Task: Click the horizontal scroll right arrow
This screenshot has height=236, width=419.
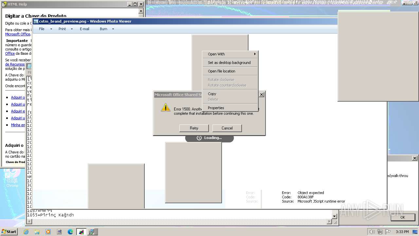Action: coord(329,222)
